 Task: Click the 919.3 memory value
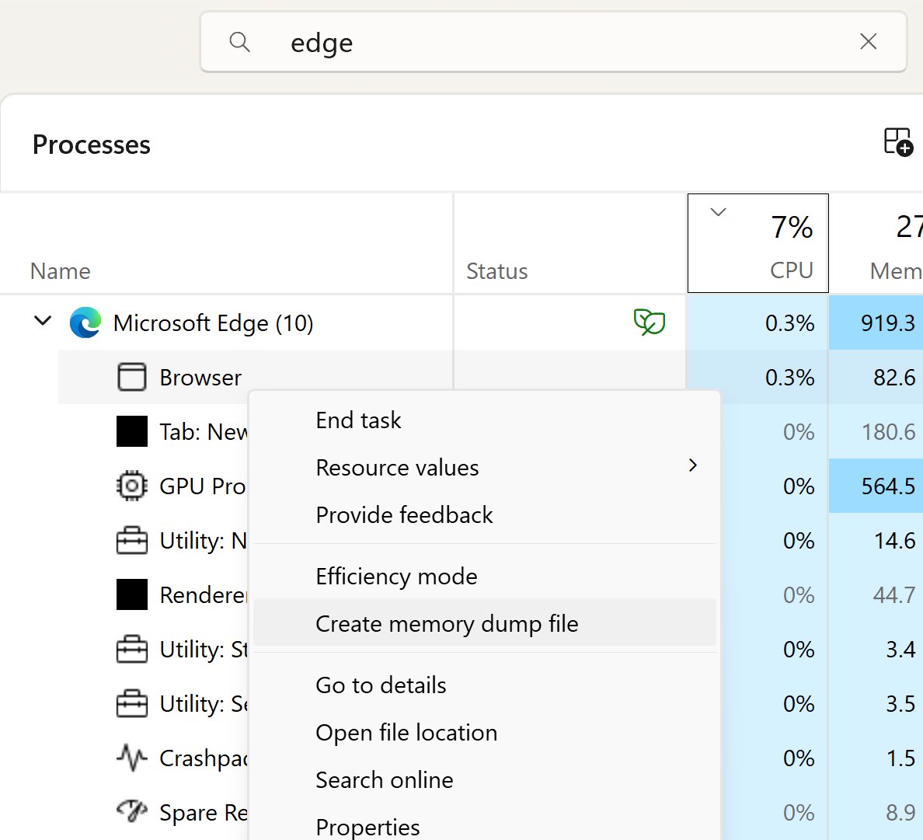(888, 322)
